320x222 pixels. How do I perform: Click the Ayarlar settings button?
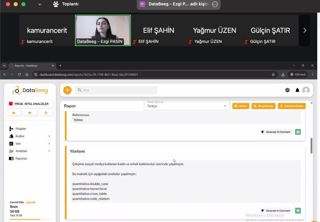241,106
